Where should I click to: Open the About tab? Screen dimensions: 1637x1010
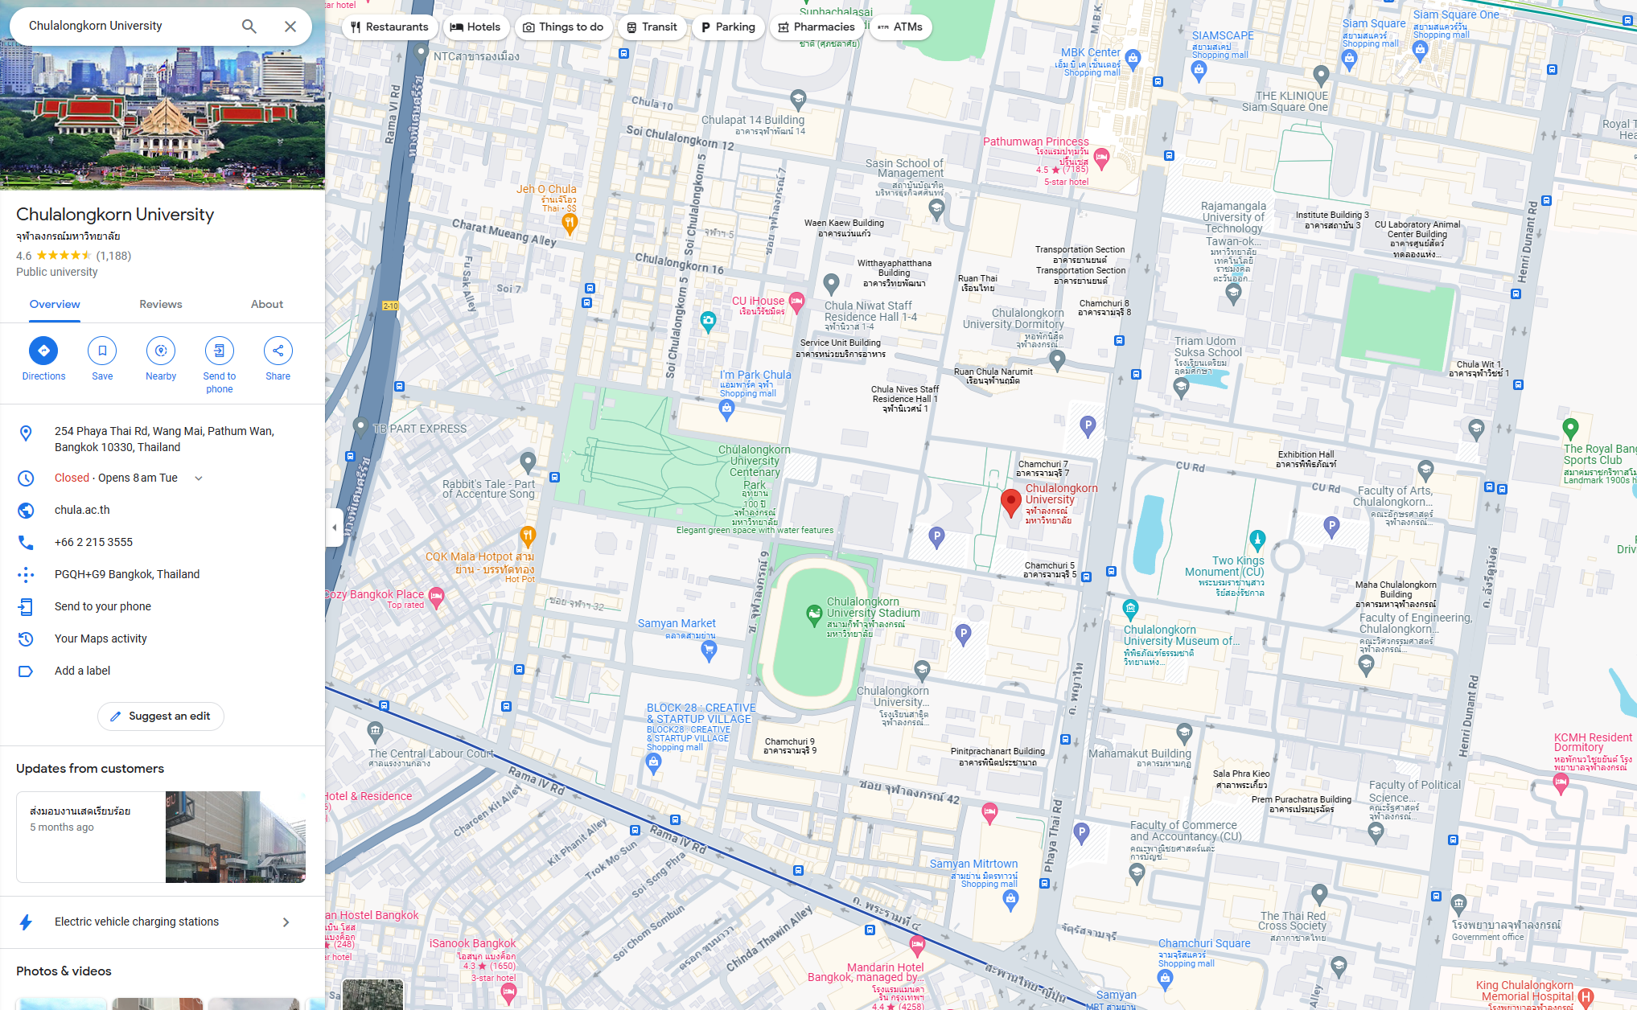click(x=267, y=305)
